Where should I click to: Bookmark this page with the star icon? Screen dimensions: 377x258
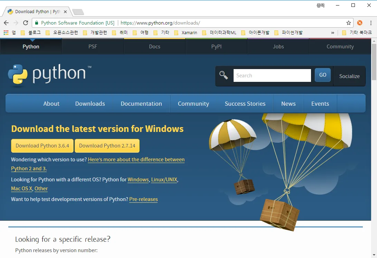click(348, 23)
